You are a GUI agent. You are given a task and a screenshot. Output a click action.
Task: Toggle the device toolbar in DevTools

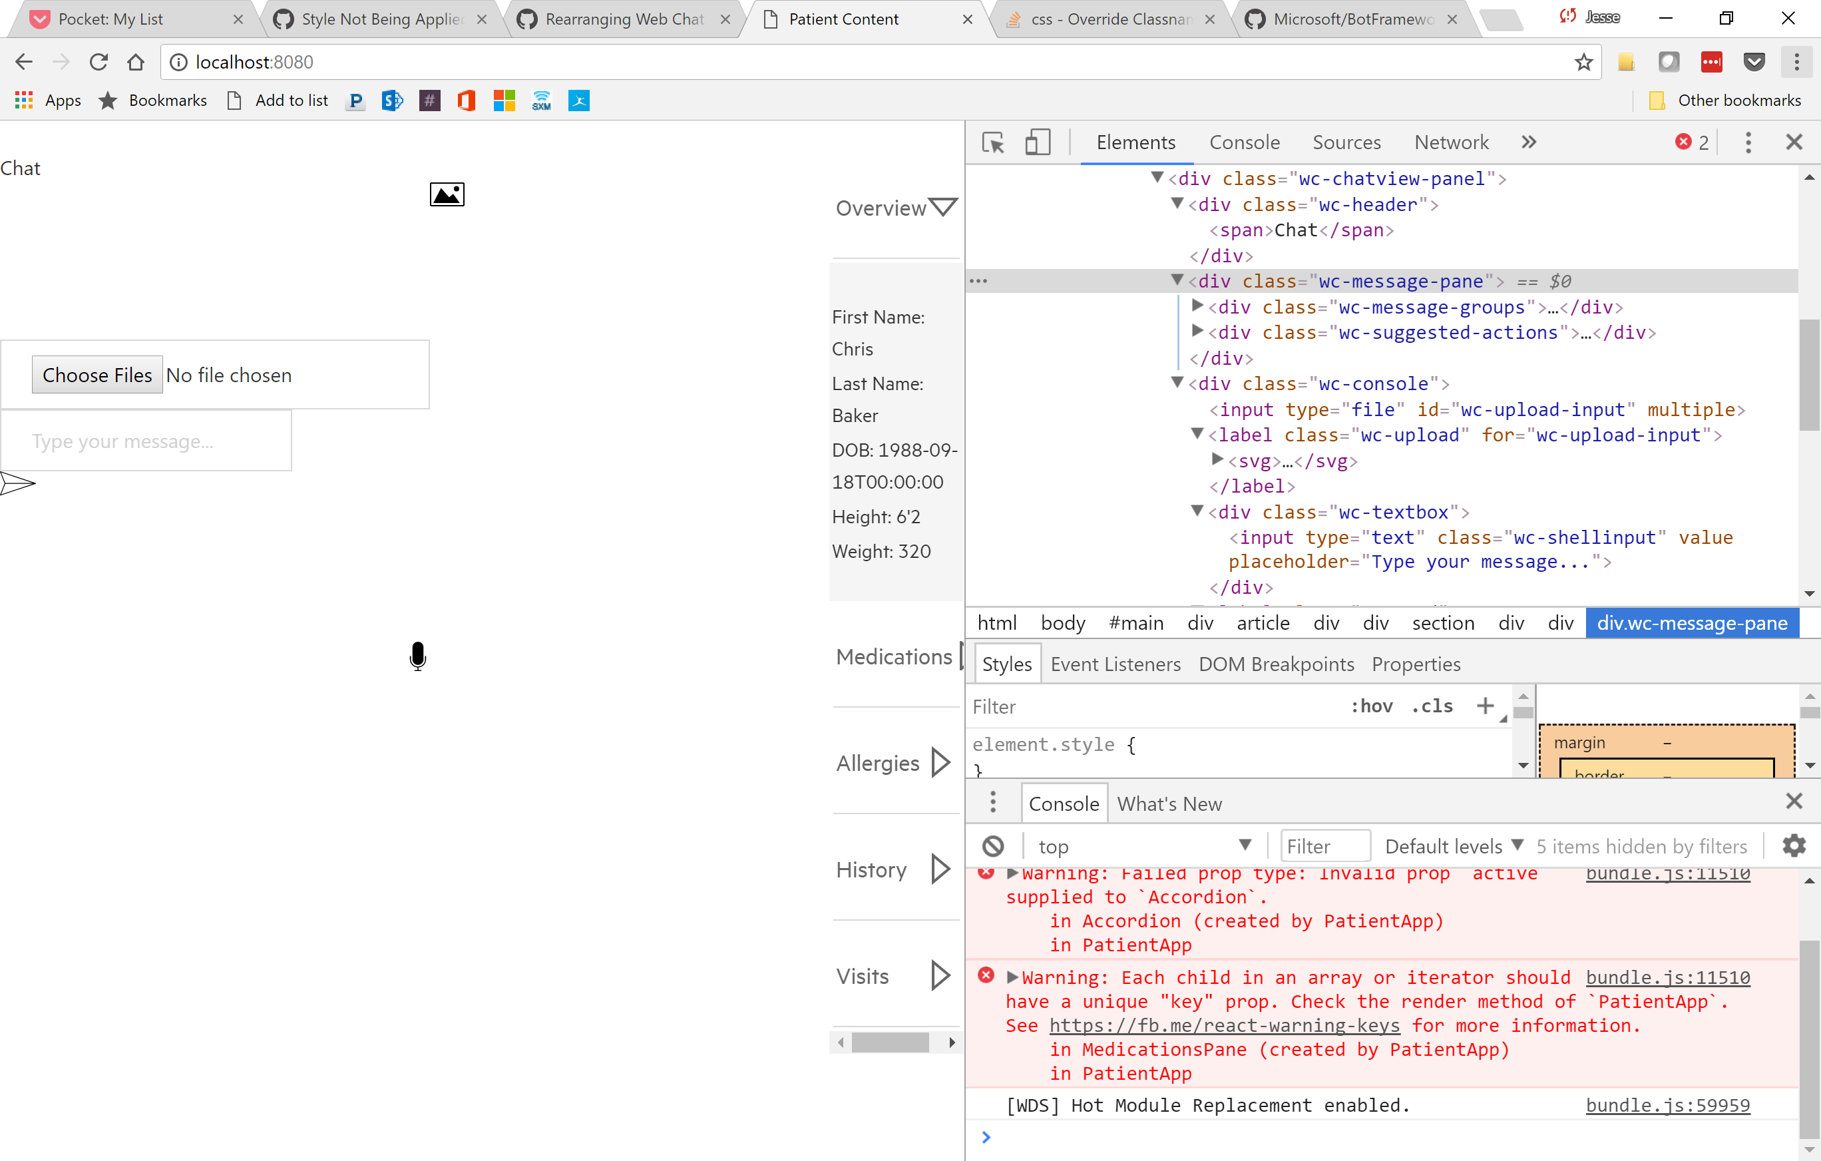click(1037, 142)
